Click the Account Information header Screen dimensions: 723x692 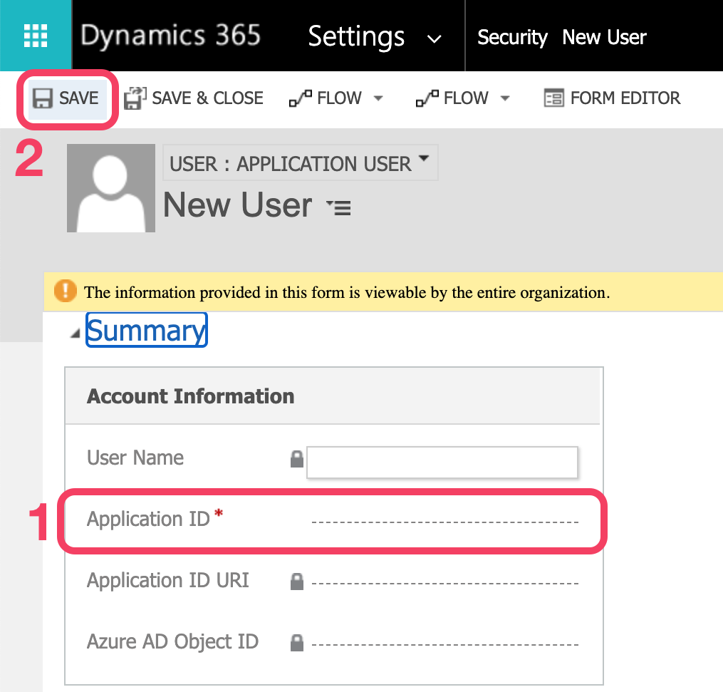coord(190,396)
